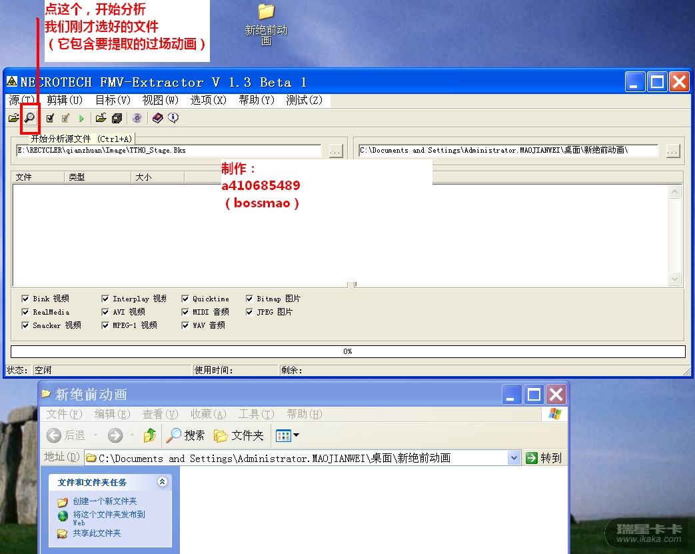Toggle the Interplay 视频 checkbox
The height and width of the screenshot is (554, 695).
tap(105, 299)
